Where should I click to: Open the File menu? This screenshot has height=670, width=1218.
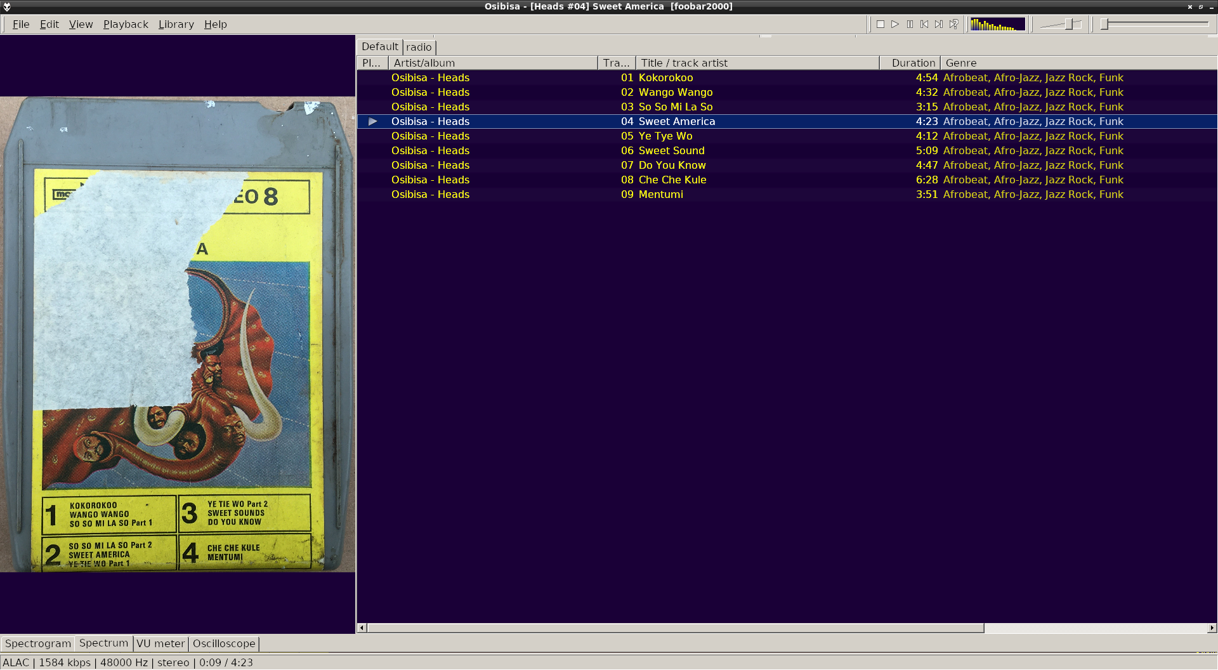pyautogui.click(x=21, y=24)
